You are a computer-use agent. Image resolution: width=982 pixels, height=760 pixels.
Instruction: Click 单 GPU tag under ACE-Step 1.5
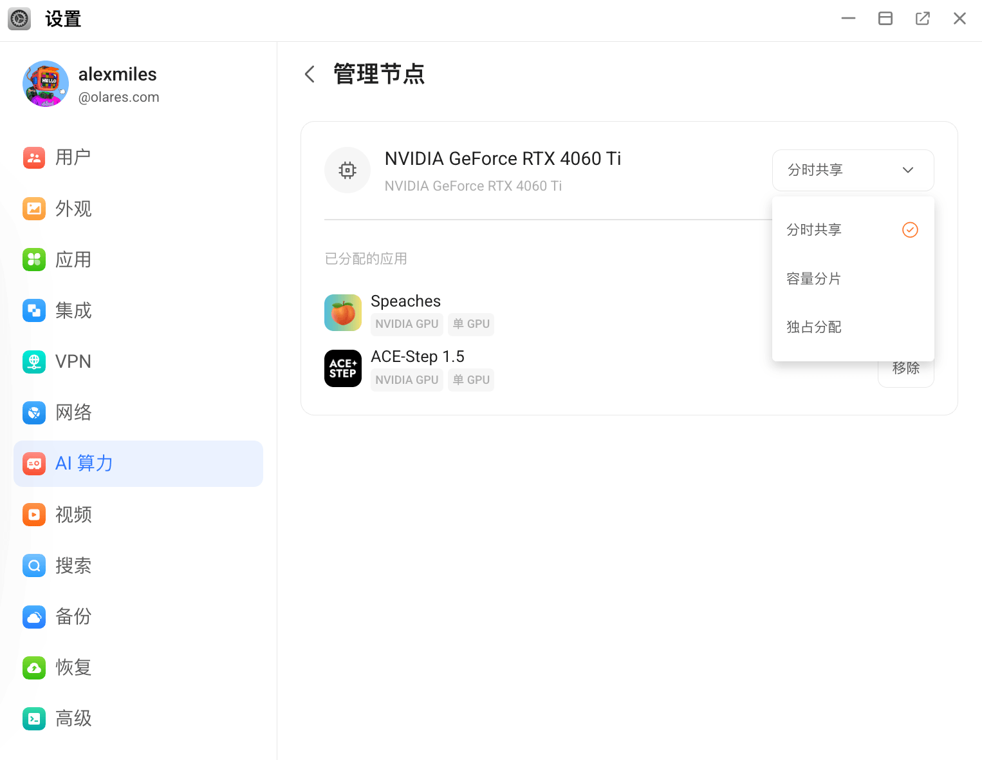tap(471, 380)
